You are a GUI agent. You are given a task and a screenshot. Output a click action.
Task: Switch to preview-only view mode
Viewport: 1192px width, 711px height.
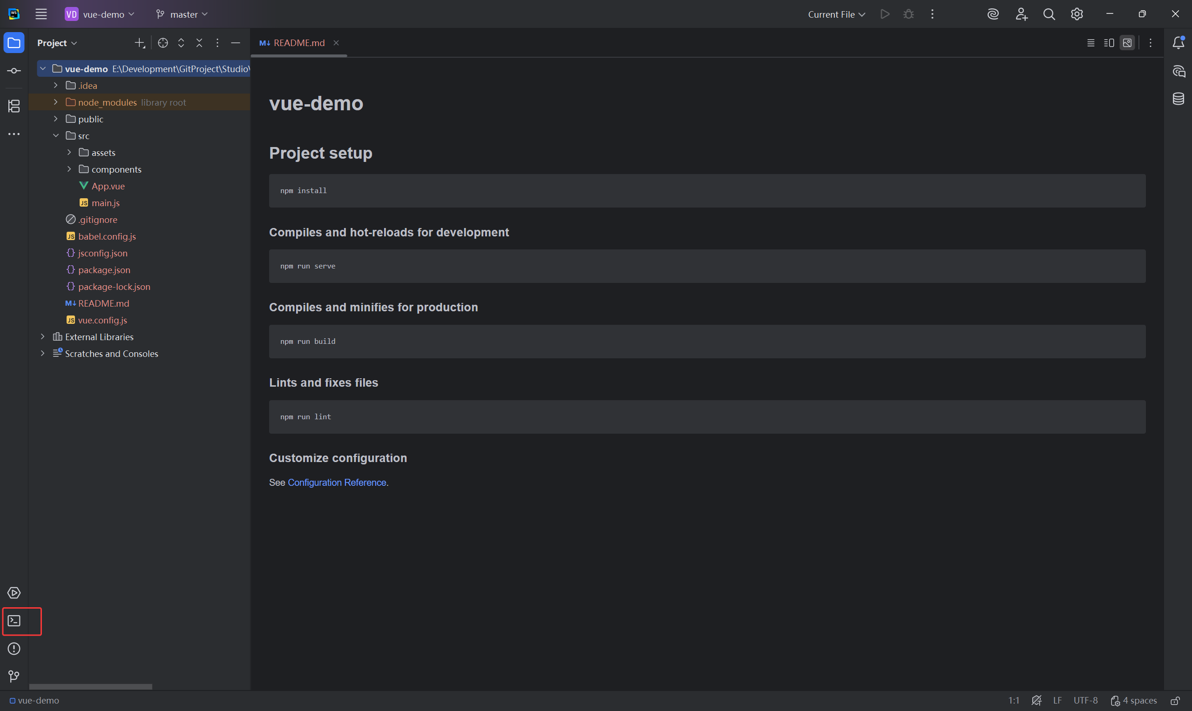[x=1127, y=43]
